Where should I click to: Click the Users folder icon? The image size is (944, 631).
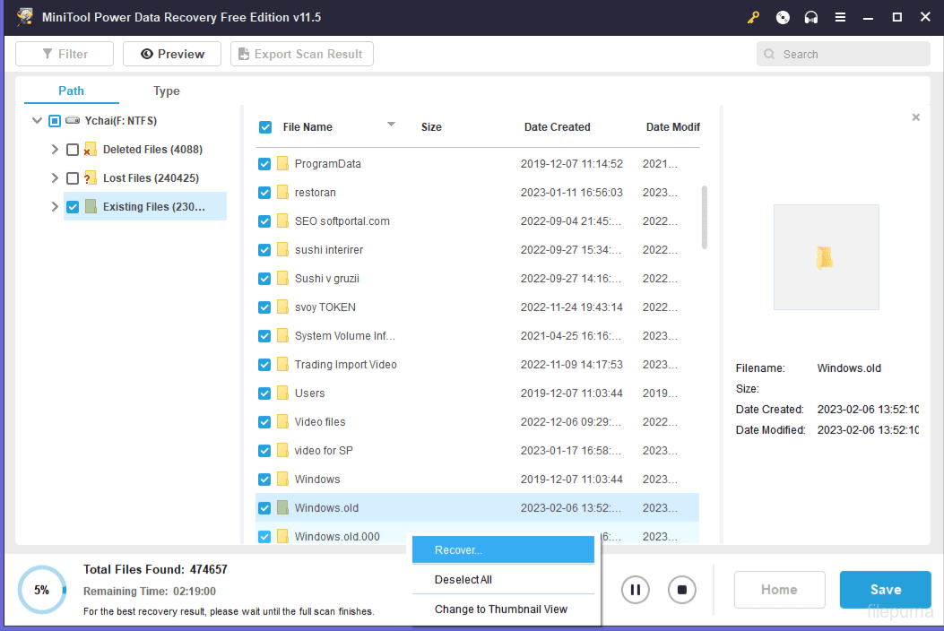(282, 393)
